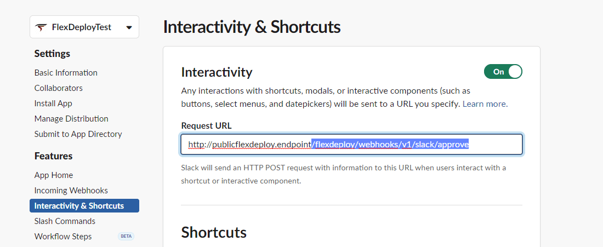Select Submit to App Directory

click(x=78, y=134)
